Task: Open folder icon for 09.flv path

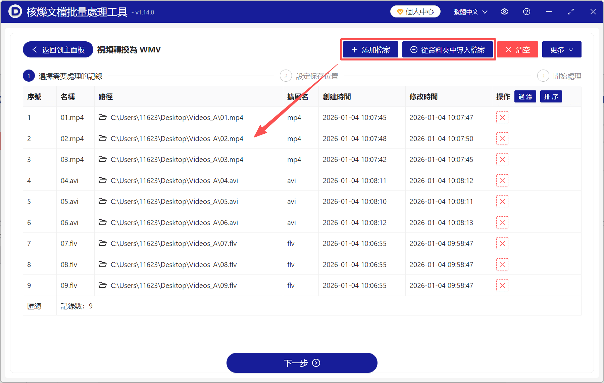Action: (103, 285)
